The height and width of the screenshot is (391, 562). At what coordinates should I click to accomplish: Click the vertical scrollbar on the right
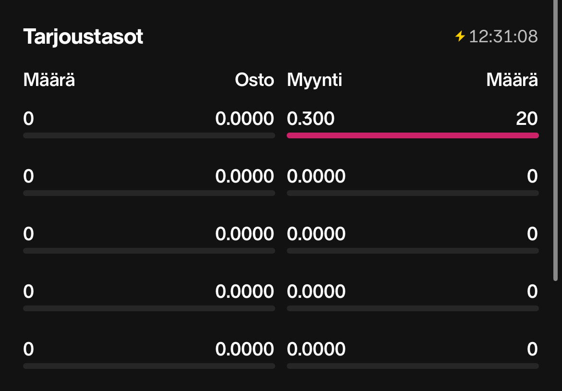556,140
